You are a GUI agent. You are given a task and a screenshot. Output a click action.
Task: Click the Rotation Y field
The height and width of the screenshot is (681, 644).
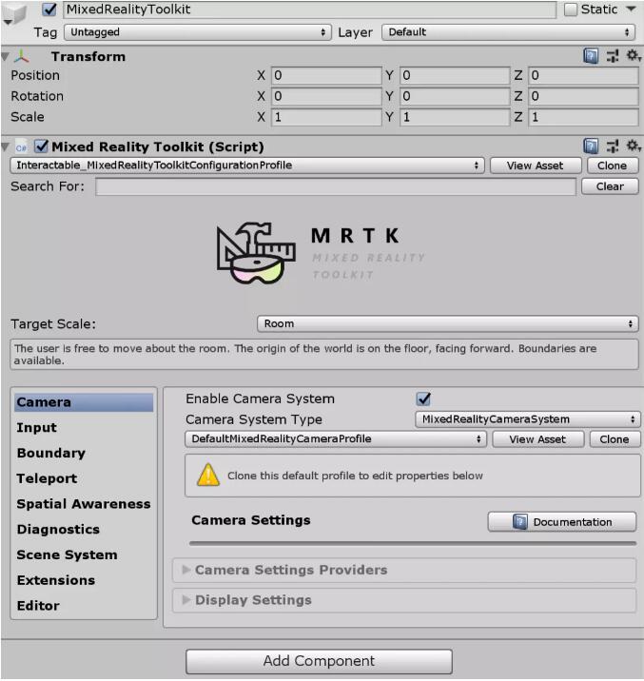pos(455,96)
